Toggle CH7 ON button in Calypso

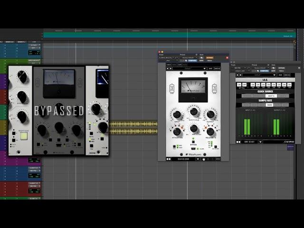(284, 85)
